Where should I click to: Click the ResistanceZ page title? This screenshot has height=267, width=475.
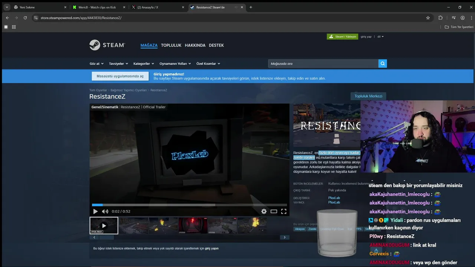[107, 96]
